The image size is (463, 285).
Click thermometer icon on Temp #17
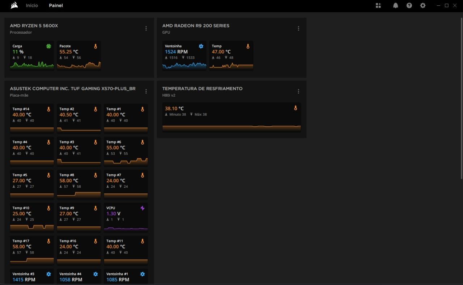coord(48,241)
